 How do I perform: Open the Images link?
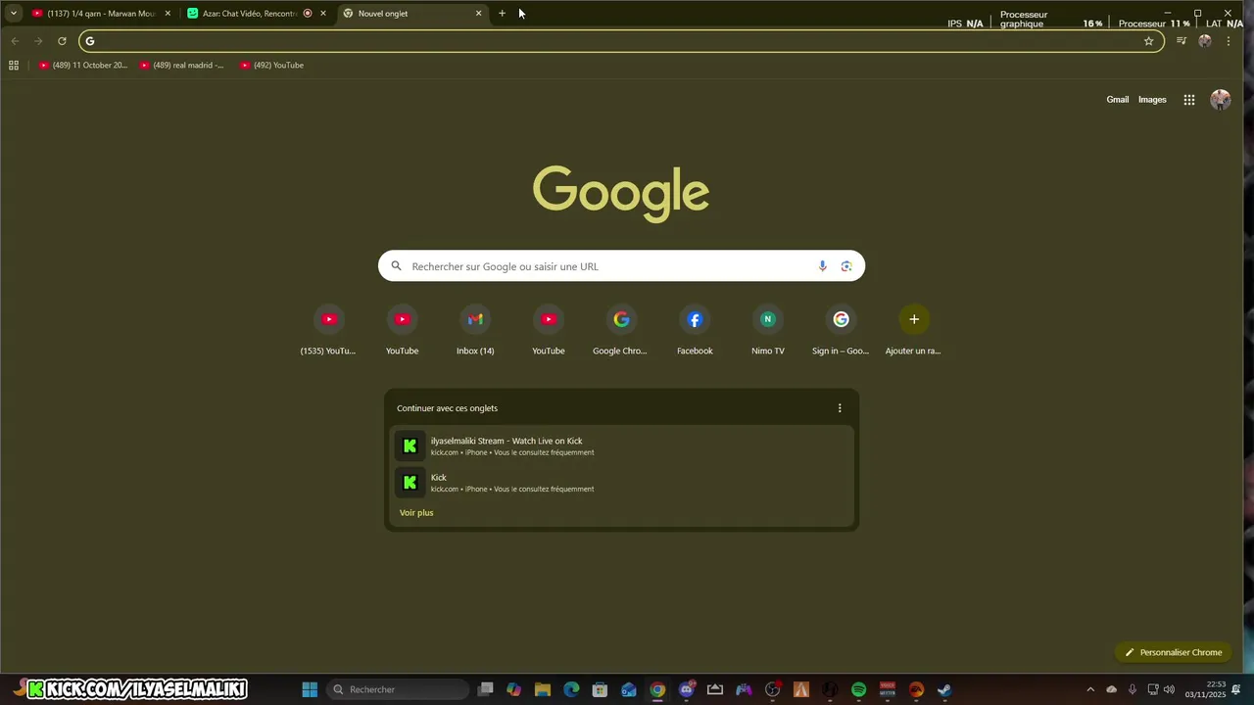click(1152, 100)
